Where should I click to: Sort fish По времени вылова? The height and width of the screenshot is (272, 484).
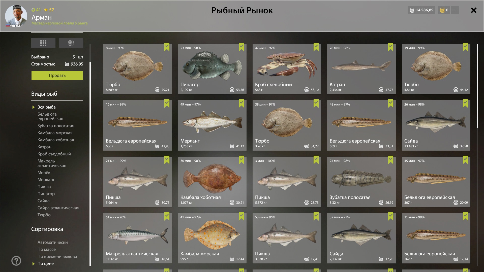click(x=57, y=256)
